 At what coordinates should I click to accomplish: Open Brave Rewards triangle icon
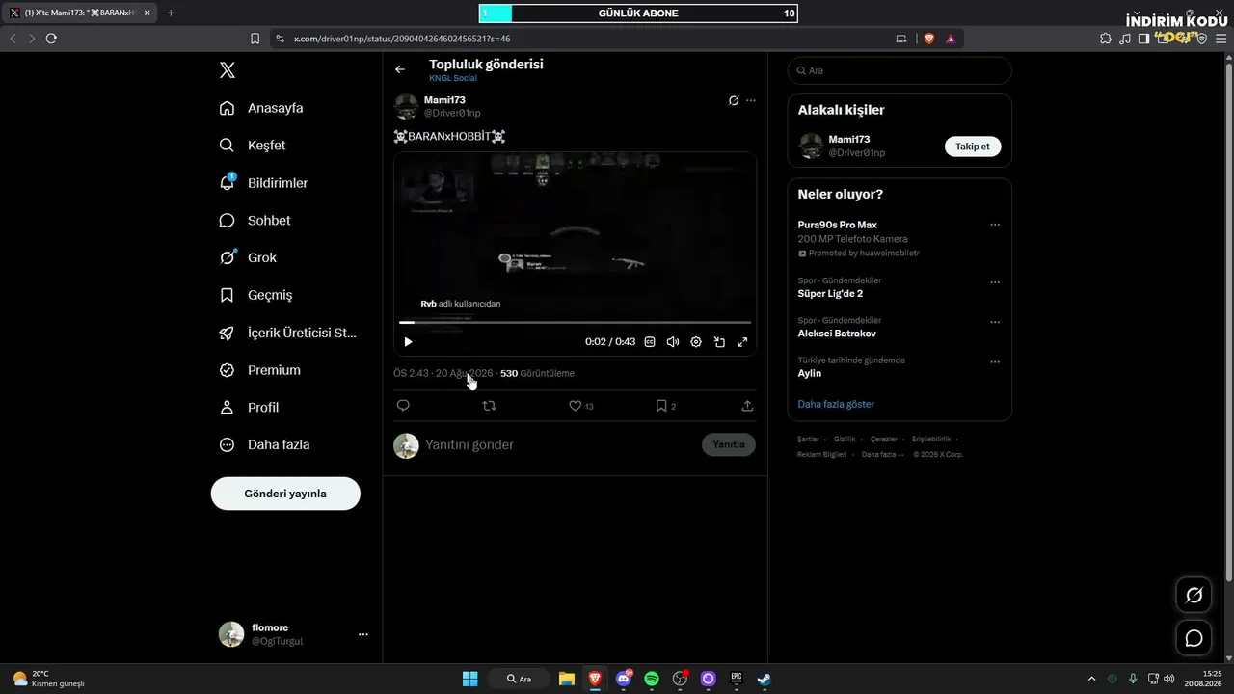click(x=951, y=39)
